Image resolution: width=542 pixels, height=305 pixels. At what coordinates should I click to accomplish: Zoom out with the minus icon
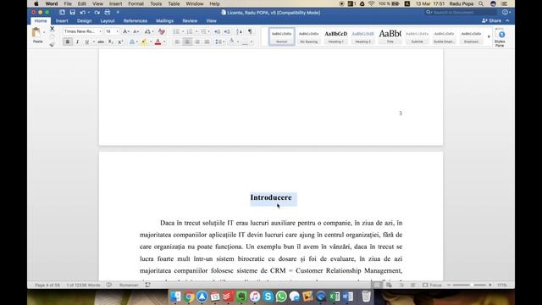(x=449, y=285)
